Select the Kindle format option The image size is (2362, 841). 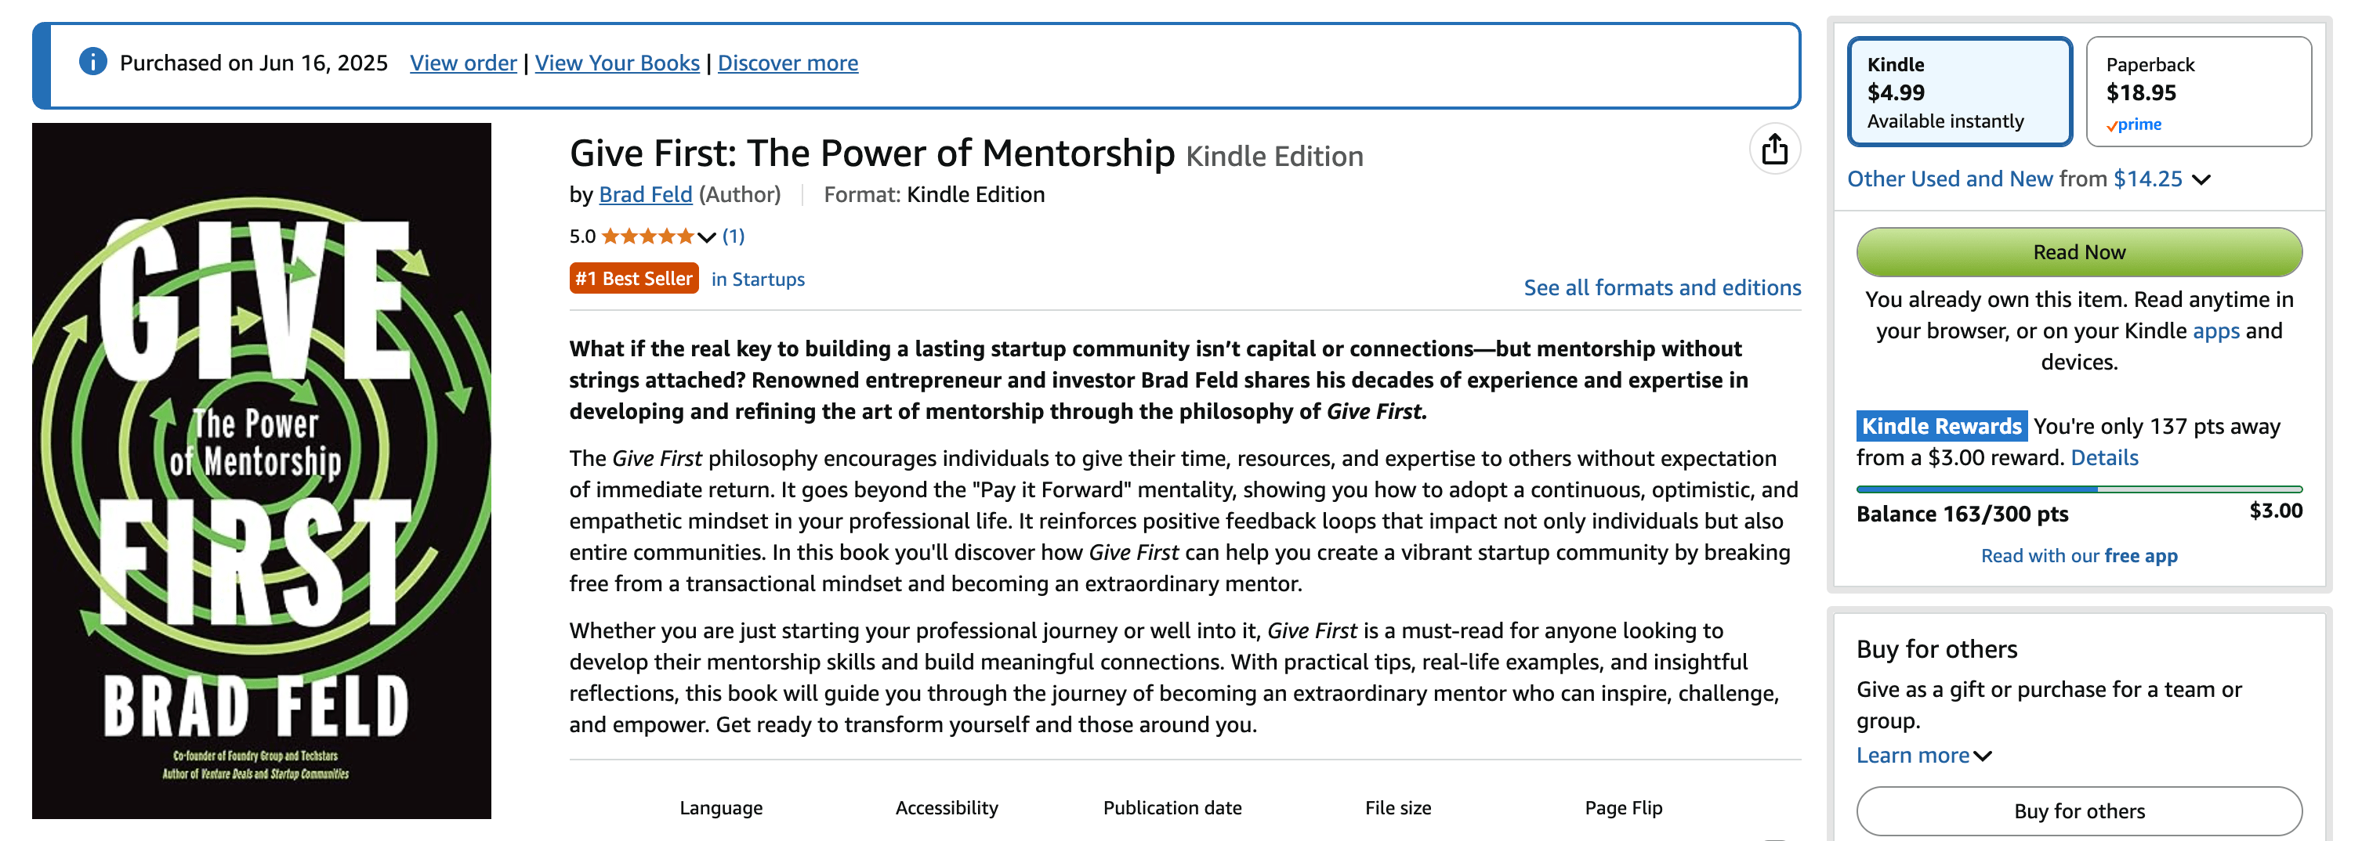click(1961, 92)
